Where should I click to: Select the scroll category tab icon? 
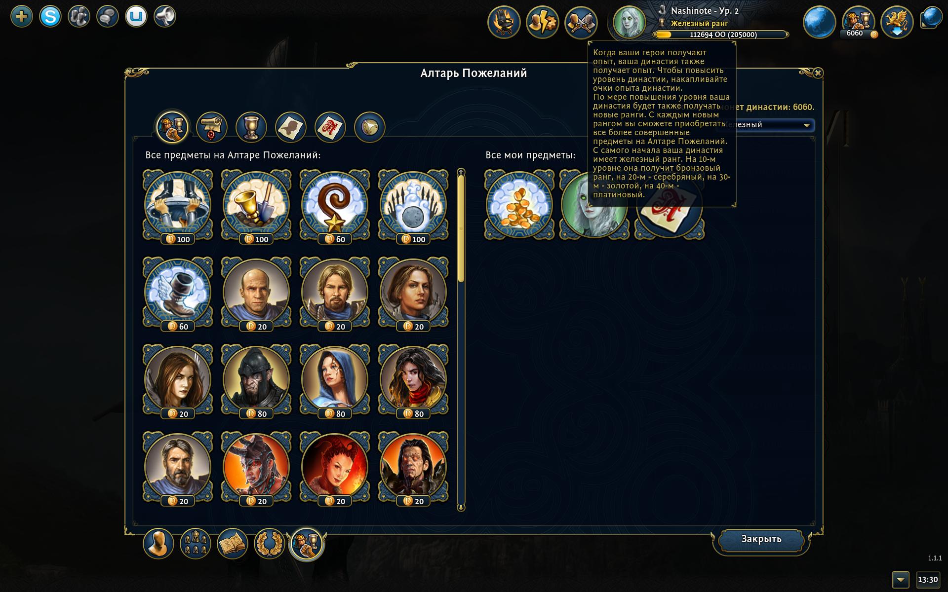coord(212,127)
